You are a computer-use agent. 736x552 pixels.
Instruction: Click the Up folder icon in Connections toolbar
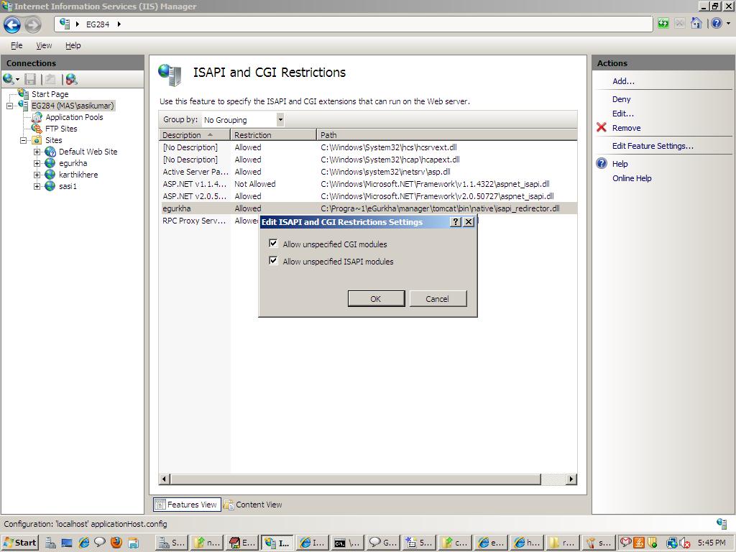51,79
